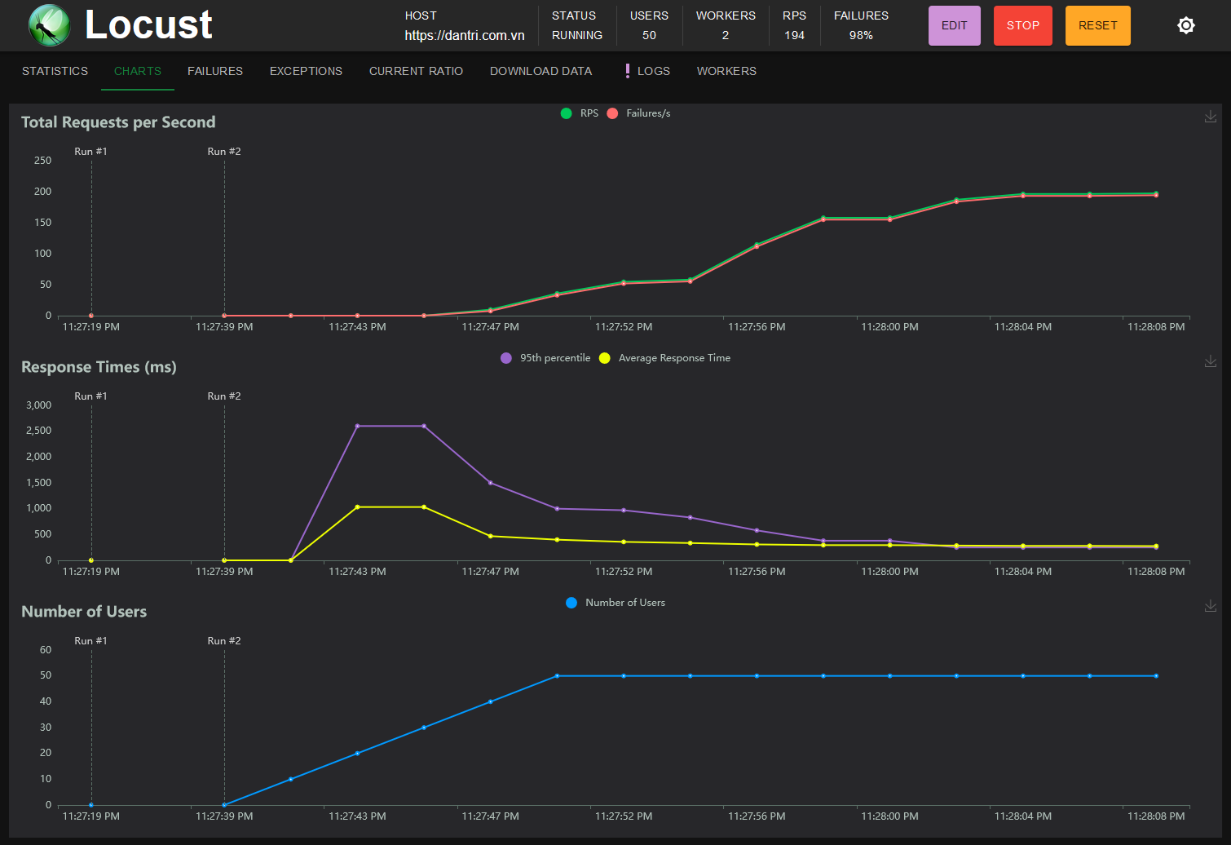Click the Response Times (ms) title
Viewport: 1231px width, 845px height.
[99, 367]
